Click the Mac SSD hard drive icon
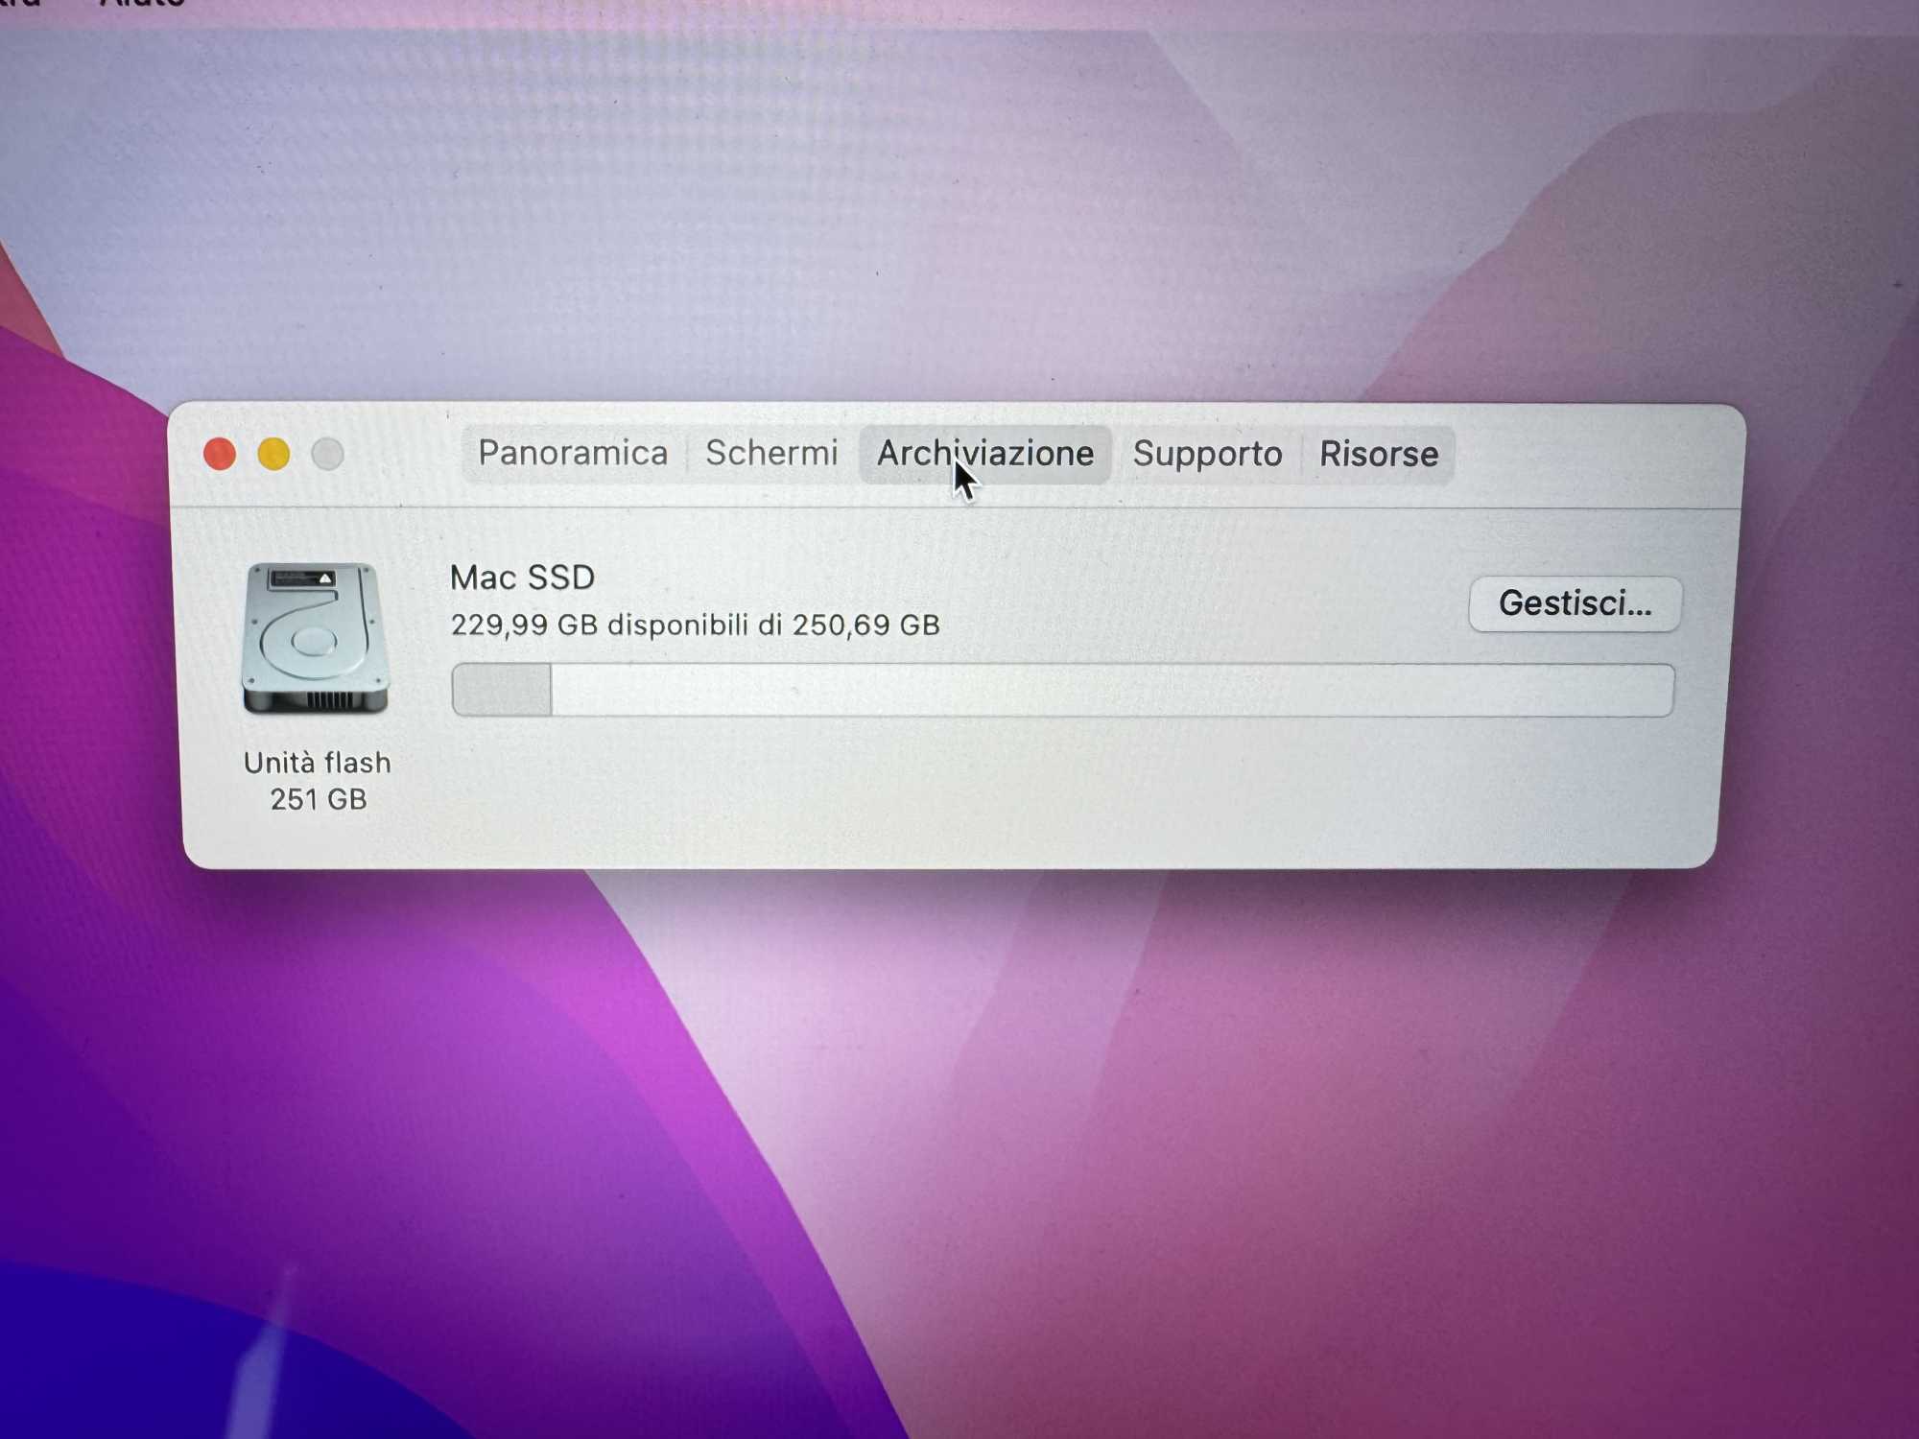Screen dimensions: 1919x1439 click(x=316, y=638)
